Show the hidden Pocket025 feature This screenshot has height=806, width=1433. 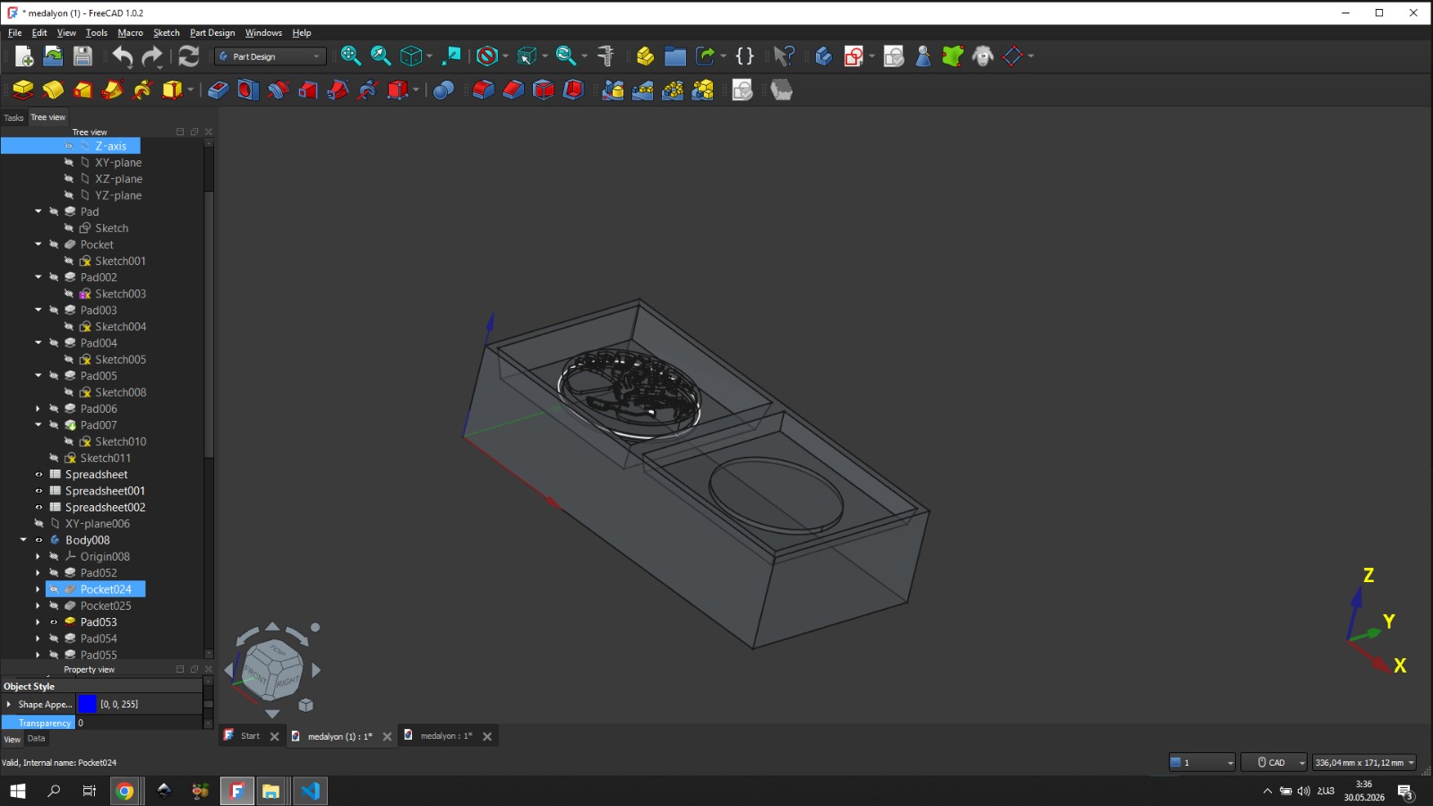tap(54, 606)
